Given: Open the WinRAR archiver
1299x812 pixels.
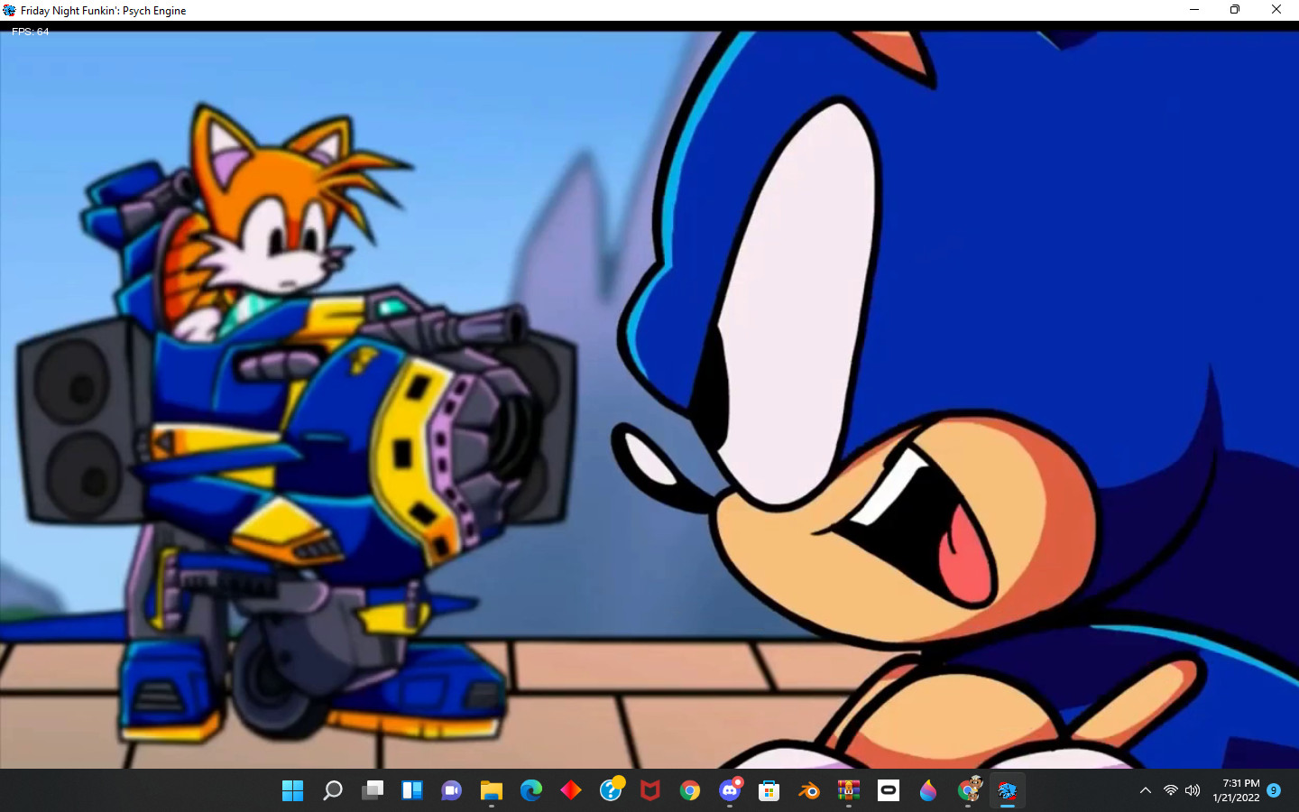Looking at the screenshot, I should pyautogui.click(x=846, y=791).
